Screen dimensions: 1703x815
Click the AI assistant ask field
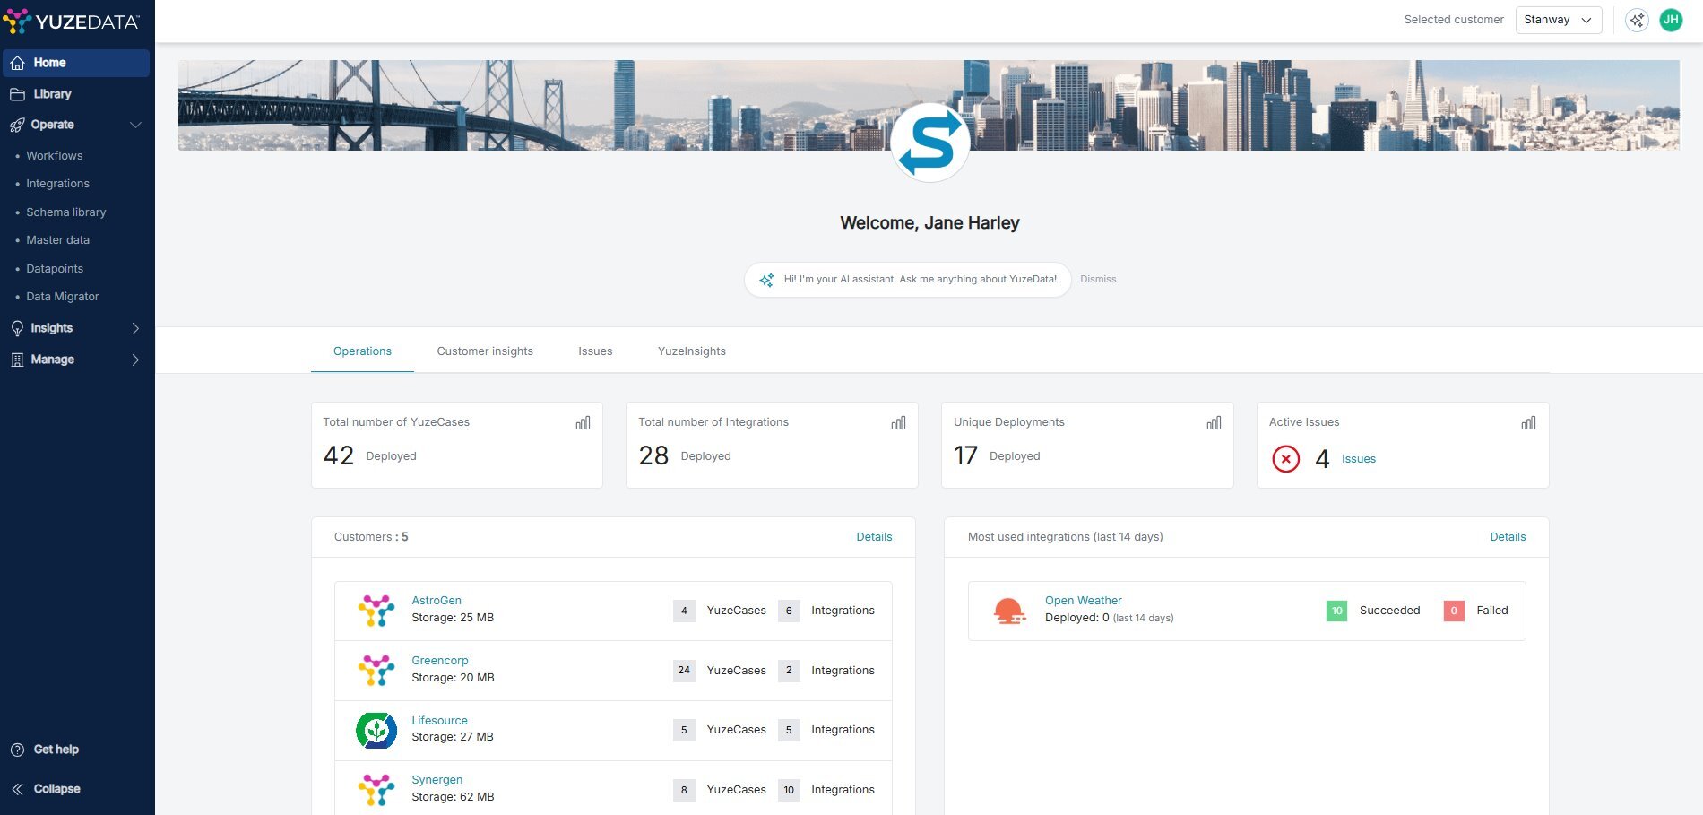point(919,280)
